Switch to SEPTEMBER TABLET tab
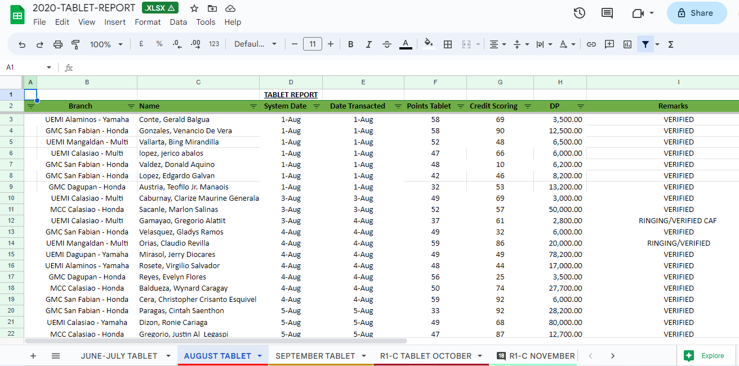This screenshot has height=366, width=739. click(315, 356)
